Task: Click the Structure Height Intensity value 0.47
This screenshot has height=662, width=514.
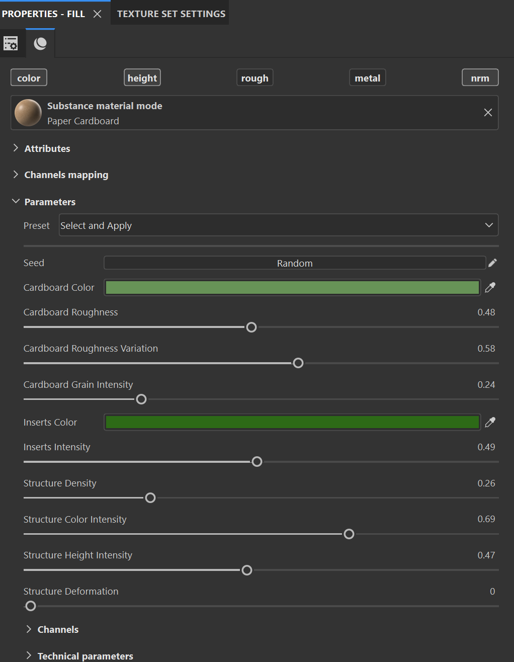Action: 486,555
